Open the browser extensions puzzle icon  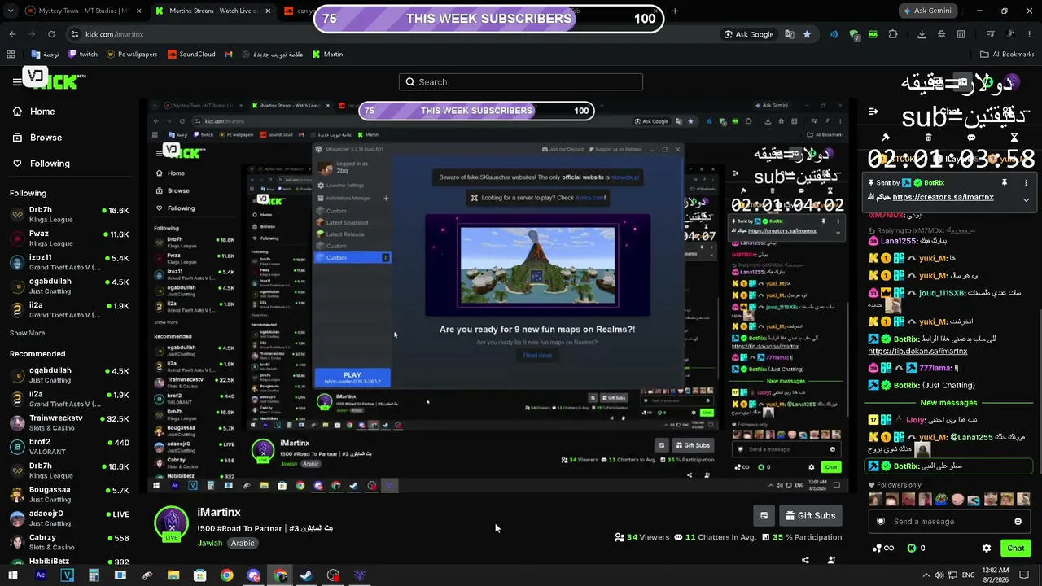[x=893, y=34]
